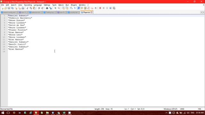Create a new document with New icon
The image size is (205, 115).
(2, 8)
